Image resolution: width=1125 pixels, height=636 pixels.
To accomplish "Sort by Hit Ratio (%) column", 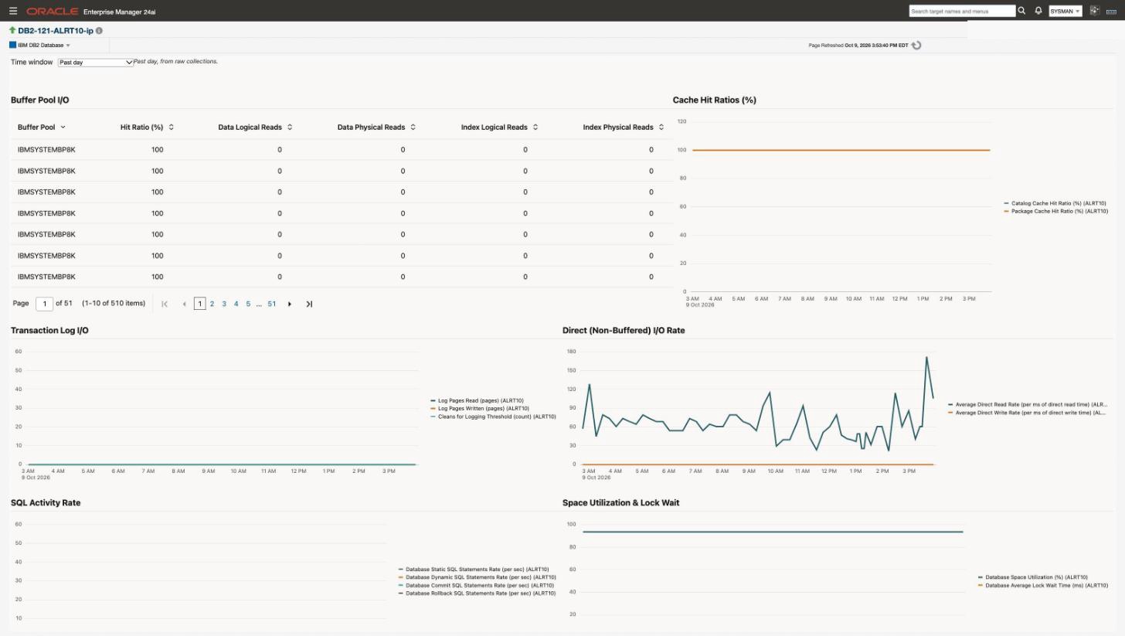I will point(171,128).
